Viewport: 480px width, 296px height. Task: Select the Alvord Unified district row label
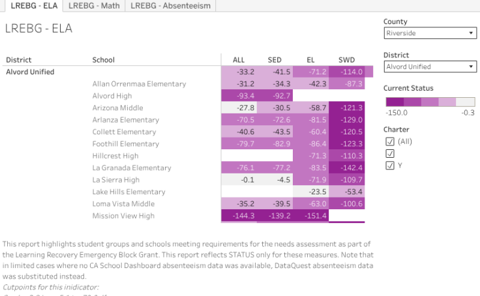point(30,72)
